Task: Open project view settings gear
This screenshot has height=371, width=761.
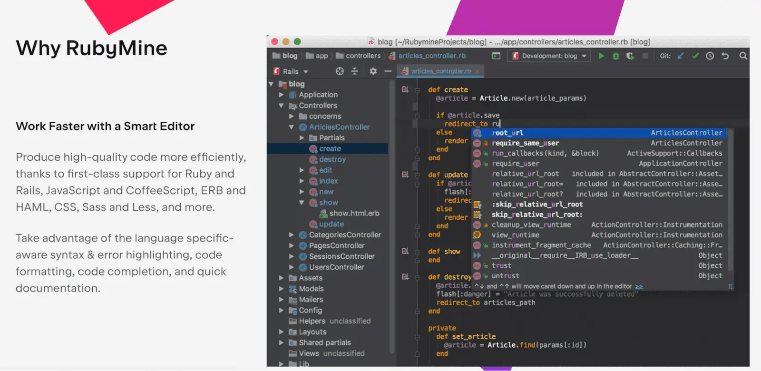Action: pos(373,71)
